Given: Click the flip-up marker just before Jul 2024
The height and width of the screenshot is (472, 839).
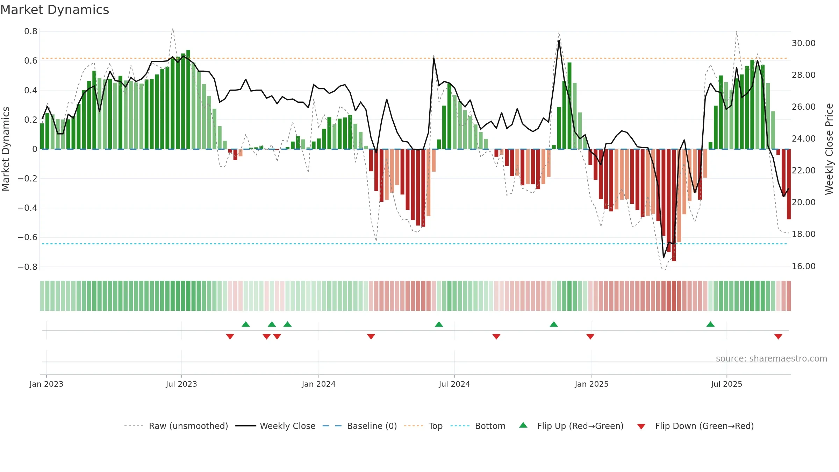Looking at the screenshot, I should 439,324.
